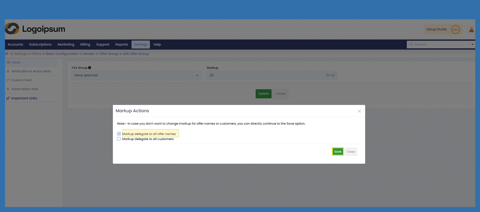This screenshot has width=480, height=212.
Task: Click the TAX Group info icon
Action: (x=90, y=68)
